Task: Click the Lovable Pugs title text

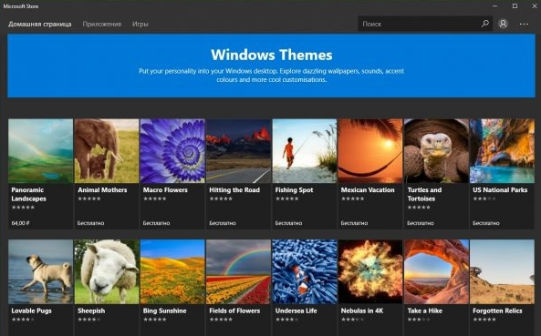Action: pos(31,311)
